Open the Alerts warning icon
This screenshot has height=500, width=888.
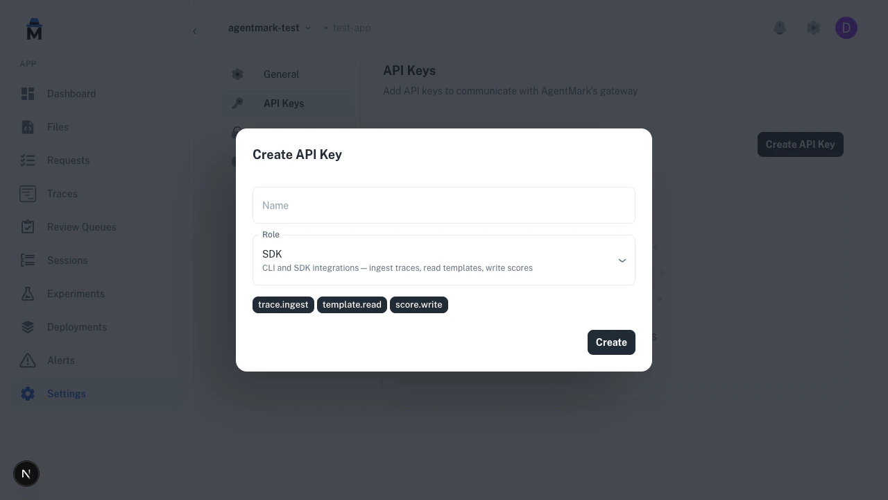pos(28,360)
